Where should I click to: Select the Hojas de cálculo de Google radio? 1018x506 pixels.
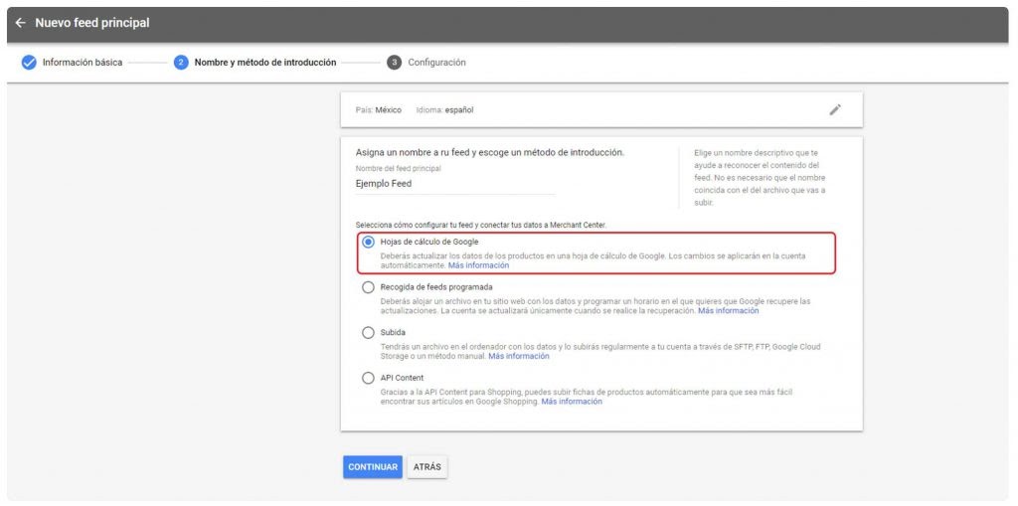(x=368, y=242)
